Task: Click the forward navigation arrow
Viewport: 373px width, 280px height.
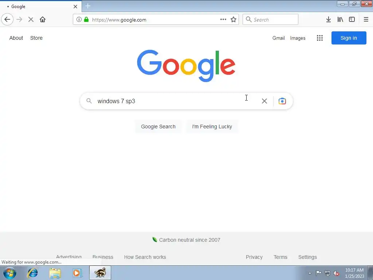Action: coord(19,19)
